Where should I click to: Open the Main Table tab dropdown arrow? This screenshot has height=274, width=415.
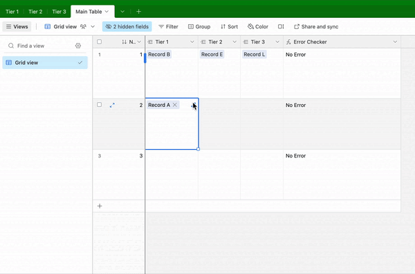107,12
